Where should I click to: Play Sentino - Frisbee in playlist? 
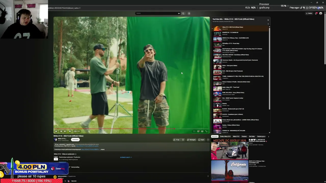coord(240,126)
